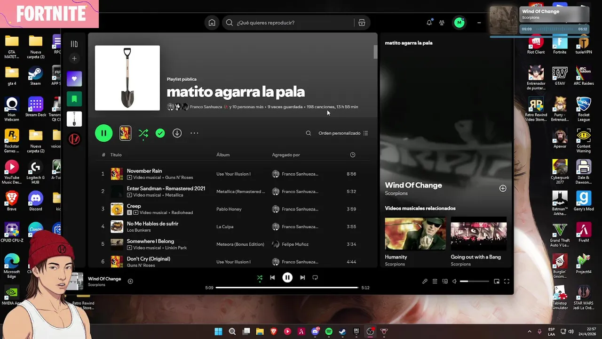Toggle repeat in the player bar
This screenshot has height=339, width=602.
pyautogui.click(x=315, y=278)
